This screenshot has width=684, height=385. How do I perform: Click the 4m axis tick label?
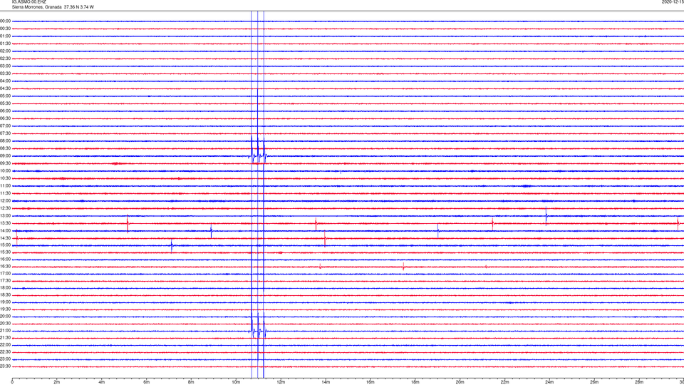click(x=102, y=382)
